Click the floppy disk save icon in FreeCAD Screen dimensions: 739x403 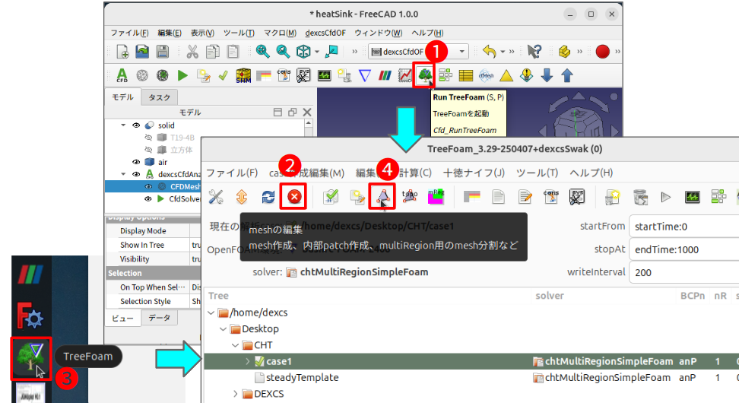(x=163, y=52)
